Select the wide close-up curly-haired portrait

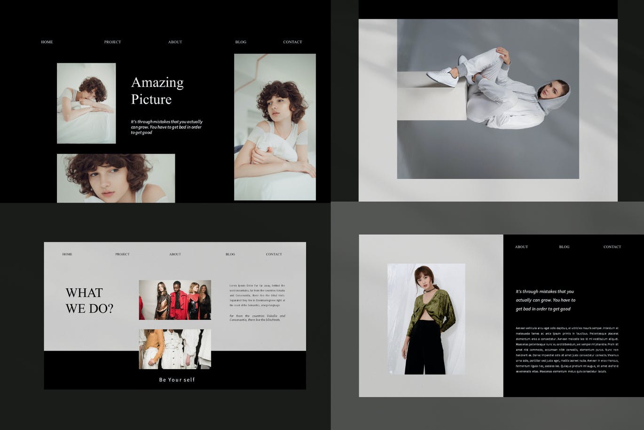coord(116,178)
